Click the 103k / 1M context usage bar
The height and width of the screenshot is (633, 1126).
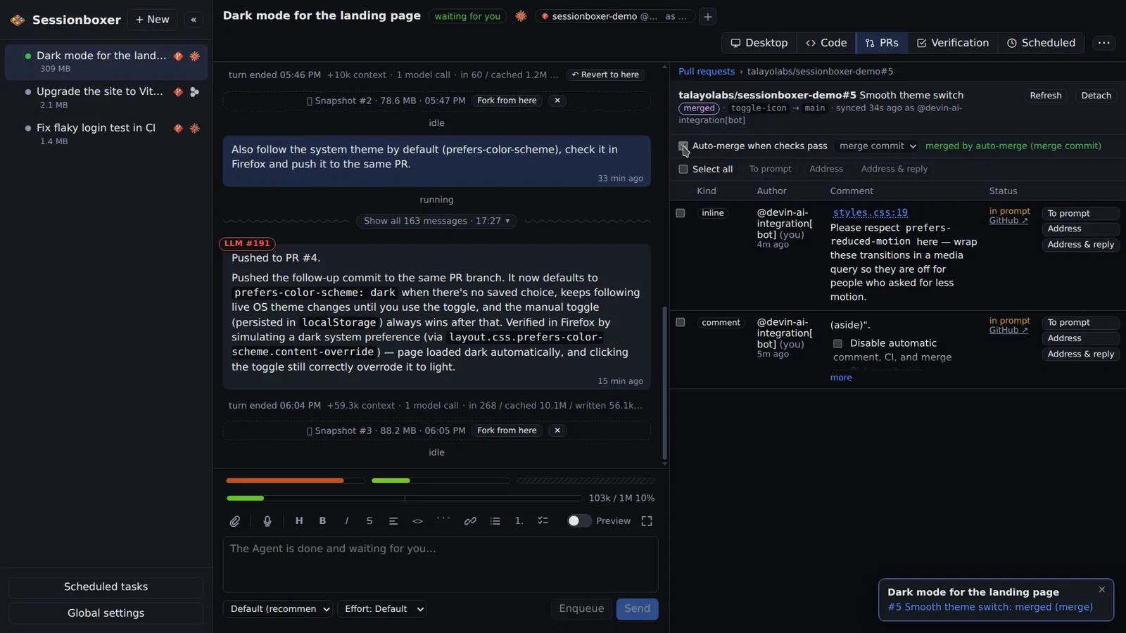coord(404,499)
